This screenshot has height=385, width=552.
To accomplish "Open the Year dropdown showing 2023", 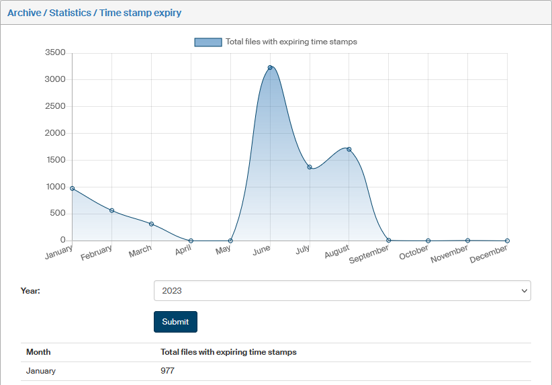I will pyautogui.click(x=342, y=291).
